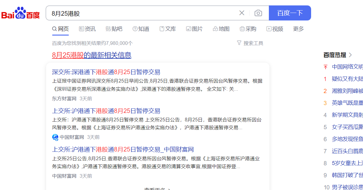Screen dimensions: 363x190
Task: Open image search via the camera icon
Action: (x=258, y=13)
